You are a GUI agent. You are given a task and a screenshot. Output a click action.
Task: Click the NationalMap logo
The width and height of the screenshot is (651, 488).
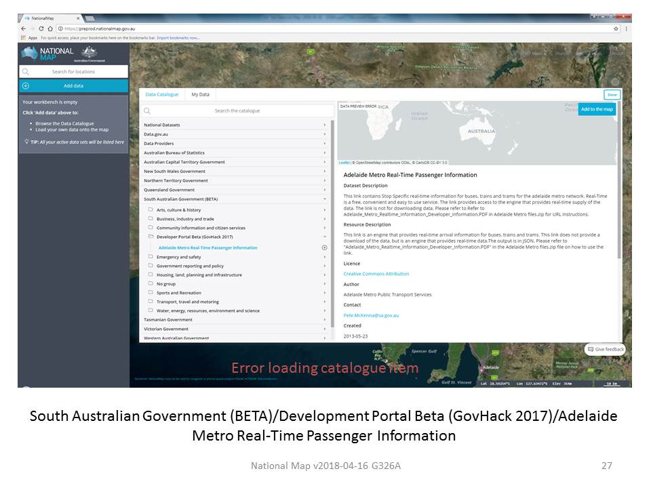click(47, 54)
